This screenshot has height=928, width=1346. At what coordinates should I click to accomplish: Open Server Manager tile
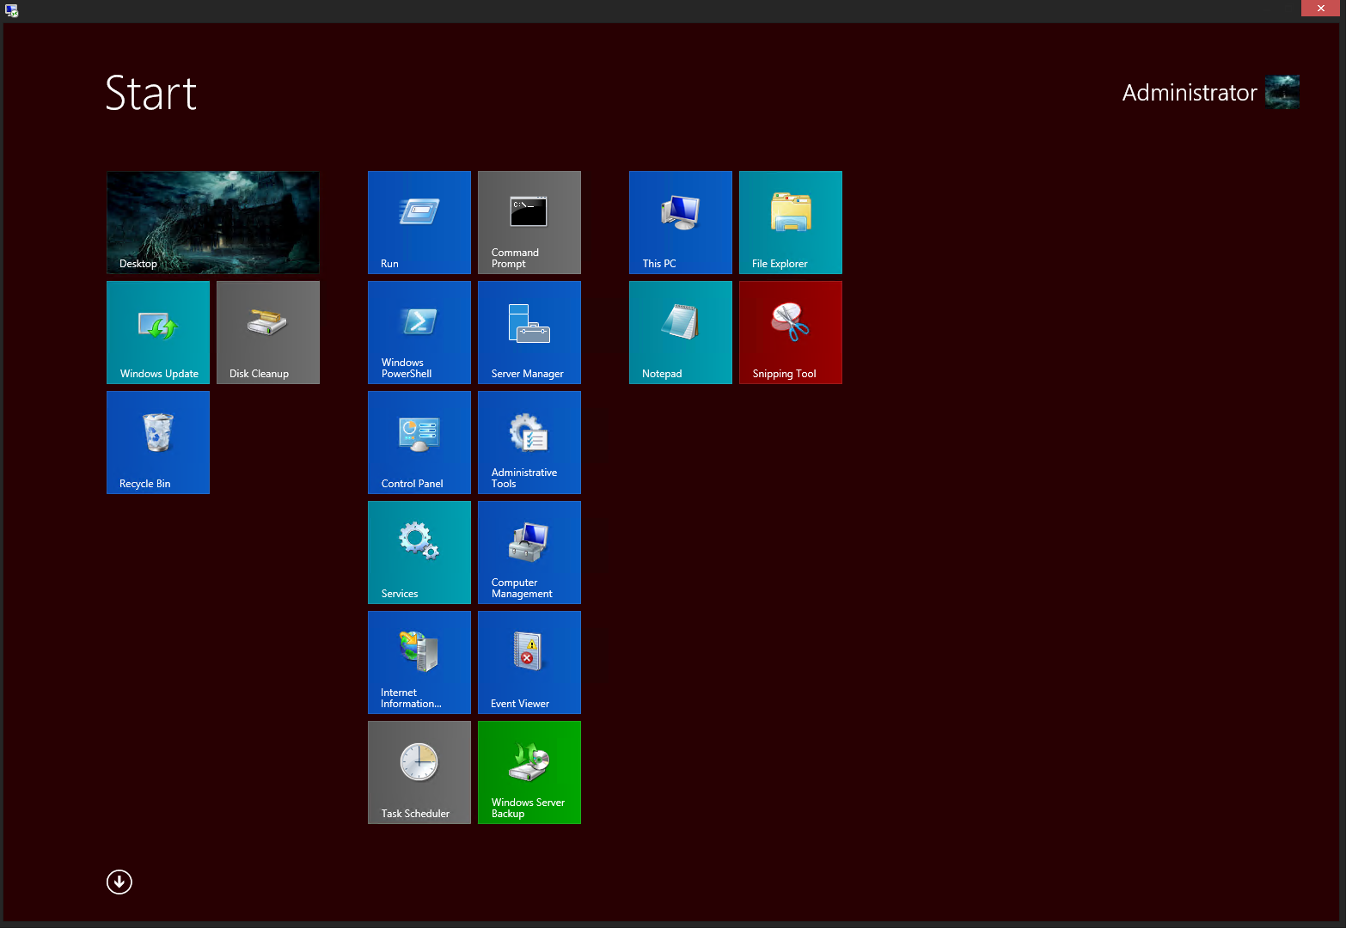click(529, 333)
